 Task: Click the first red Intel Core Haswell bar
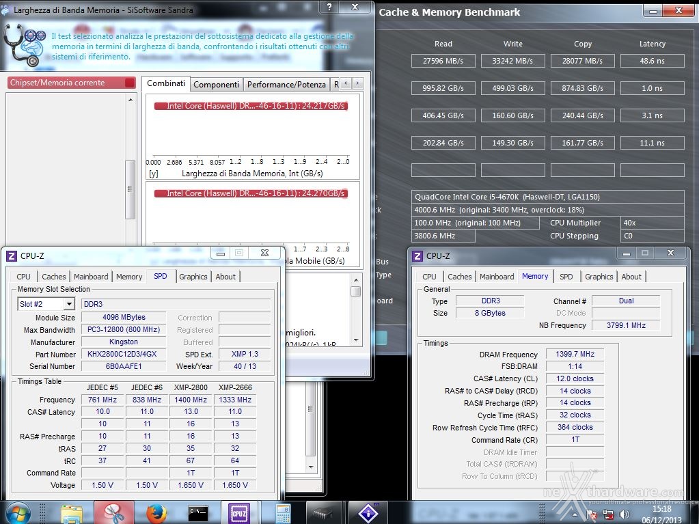251,106
